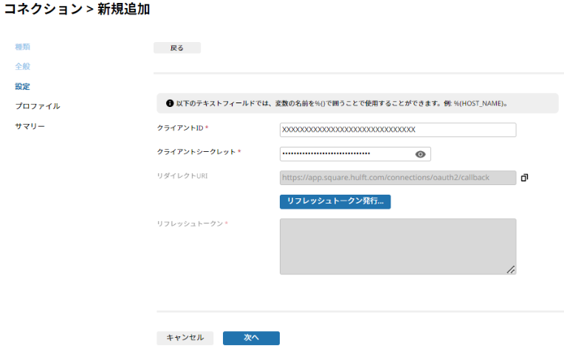Click the コネクション > 新規追加 page heading

coord(77,9)
